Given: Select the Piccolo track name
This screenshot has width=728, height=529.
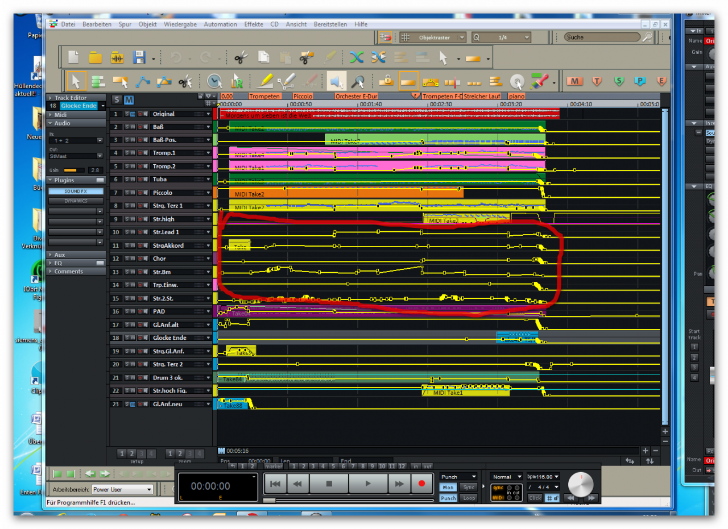Looking at the screenshot, I should [163, 193].
